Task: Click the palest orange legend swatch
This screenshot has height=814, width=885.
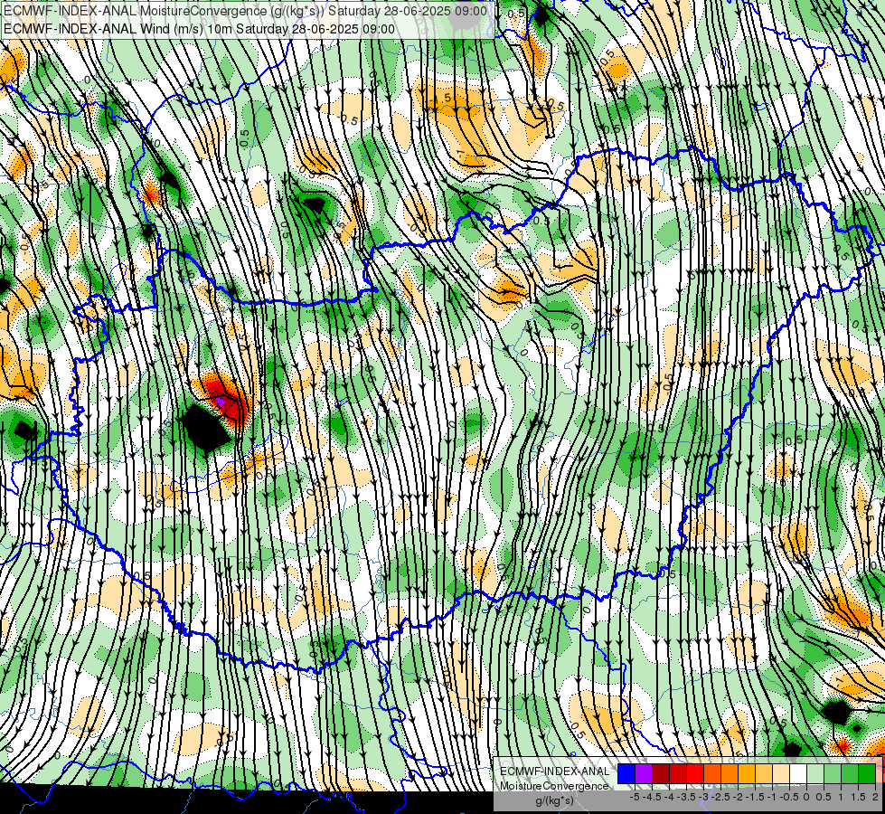Action: [781, 774]
